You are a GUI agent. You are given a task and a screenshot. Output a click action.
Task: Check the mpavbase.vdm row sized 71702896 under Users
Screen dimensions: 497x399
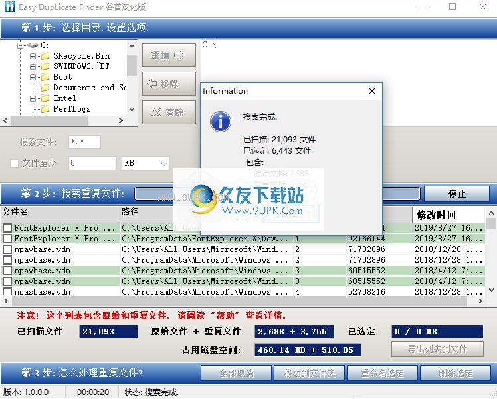point(7,249)
